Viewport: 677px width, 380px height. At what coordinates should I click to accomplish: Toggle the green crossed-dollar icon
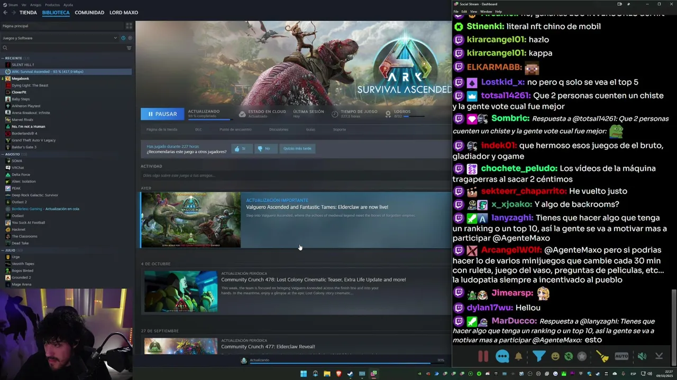pos(569,356)
